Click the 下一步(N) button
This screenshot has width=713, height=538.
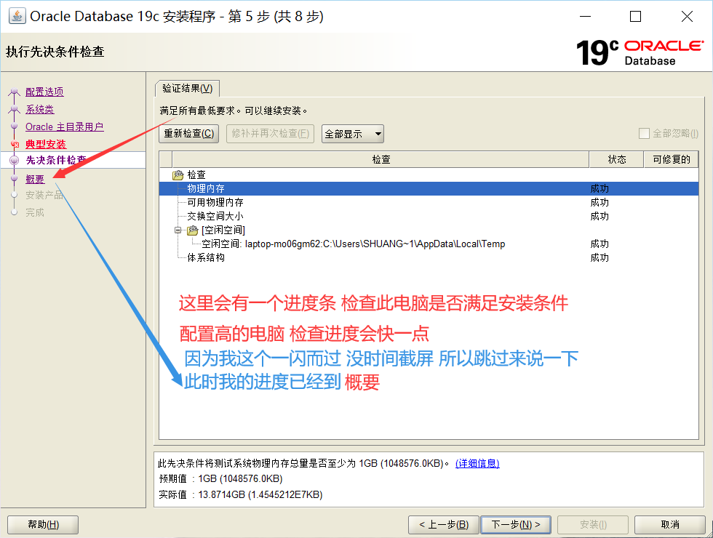coord(516,523)
